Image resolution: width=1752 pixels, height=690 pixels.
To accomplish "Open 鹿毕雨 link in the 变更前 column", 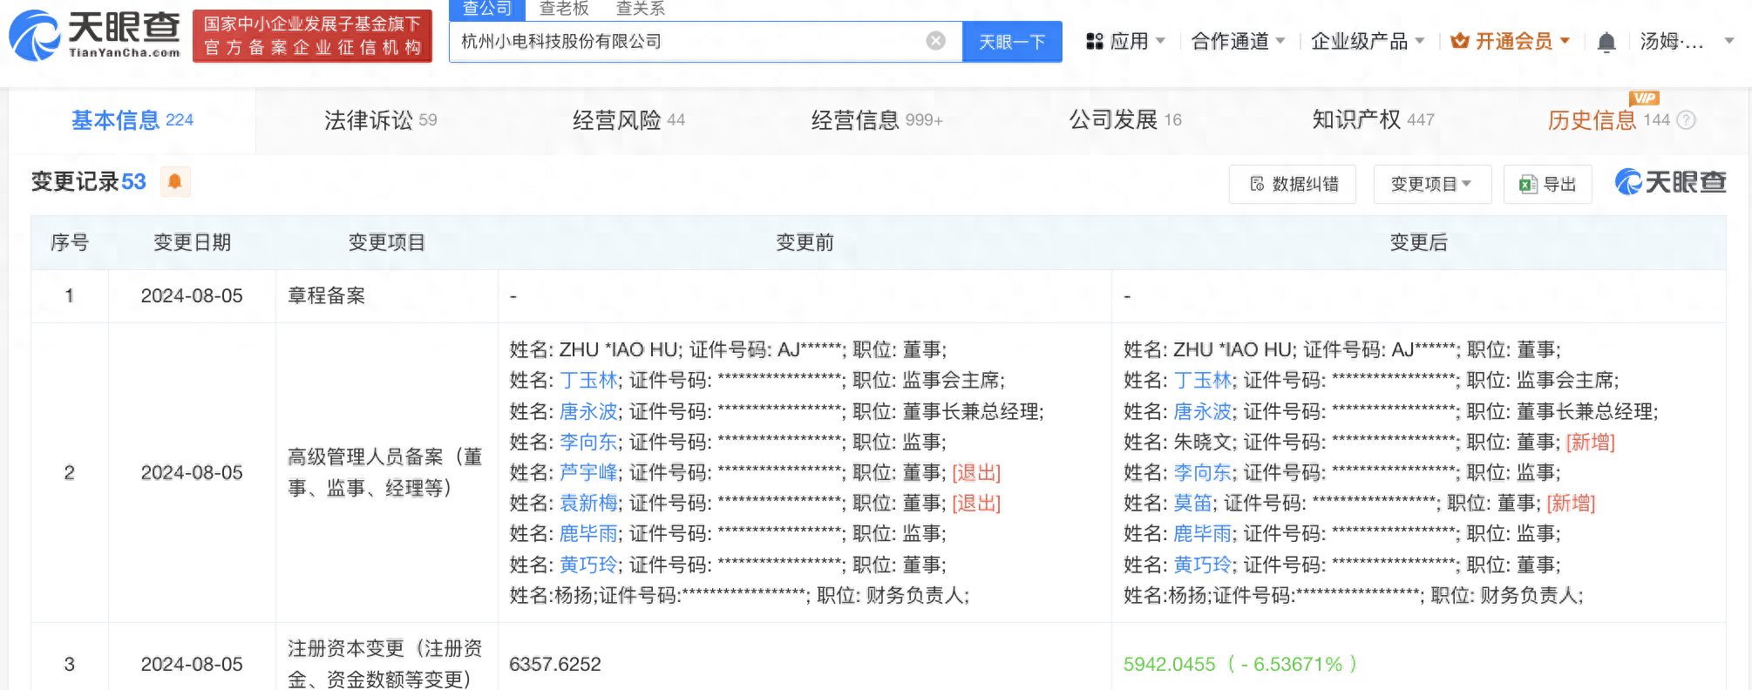I will click(x=589, y=533).
